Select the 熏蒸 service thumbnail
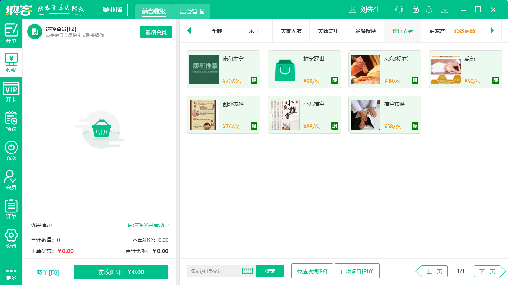Screen dimensions: 508x285 tap(446, 69)
